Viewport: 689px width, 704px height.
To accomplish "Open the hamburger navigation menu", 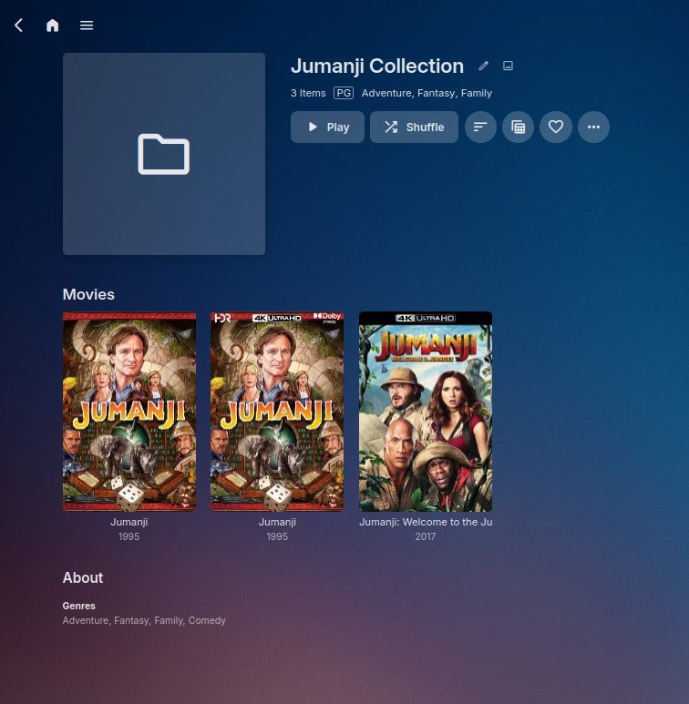I will click(87, 26).
